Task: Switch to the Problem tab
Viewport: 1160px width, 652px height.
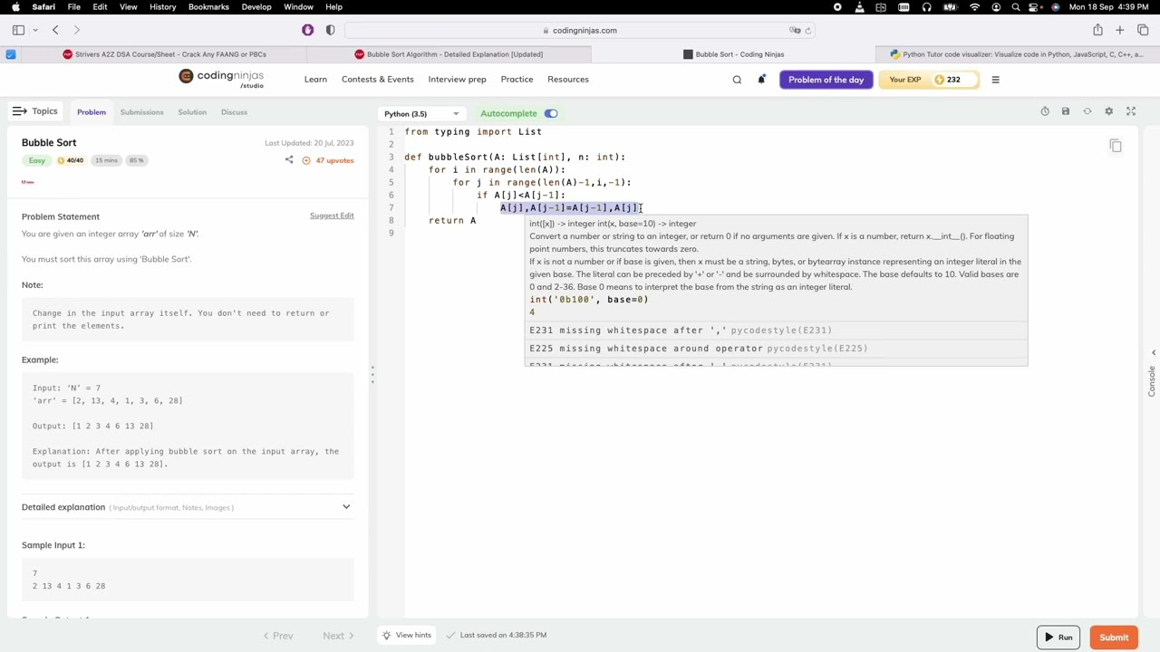Action: pos(92,112)
